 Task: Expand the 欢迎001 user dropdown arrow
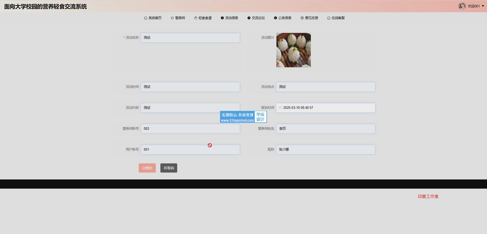click(x=483, y=6)
